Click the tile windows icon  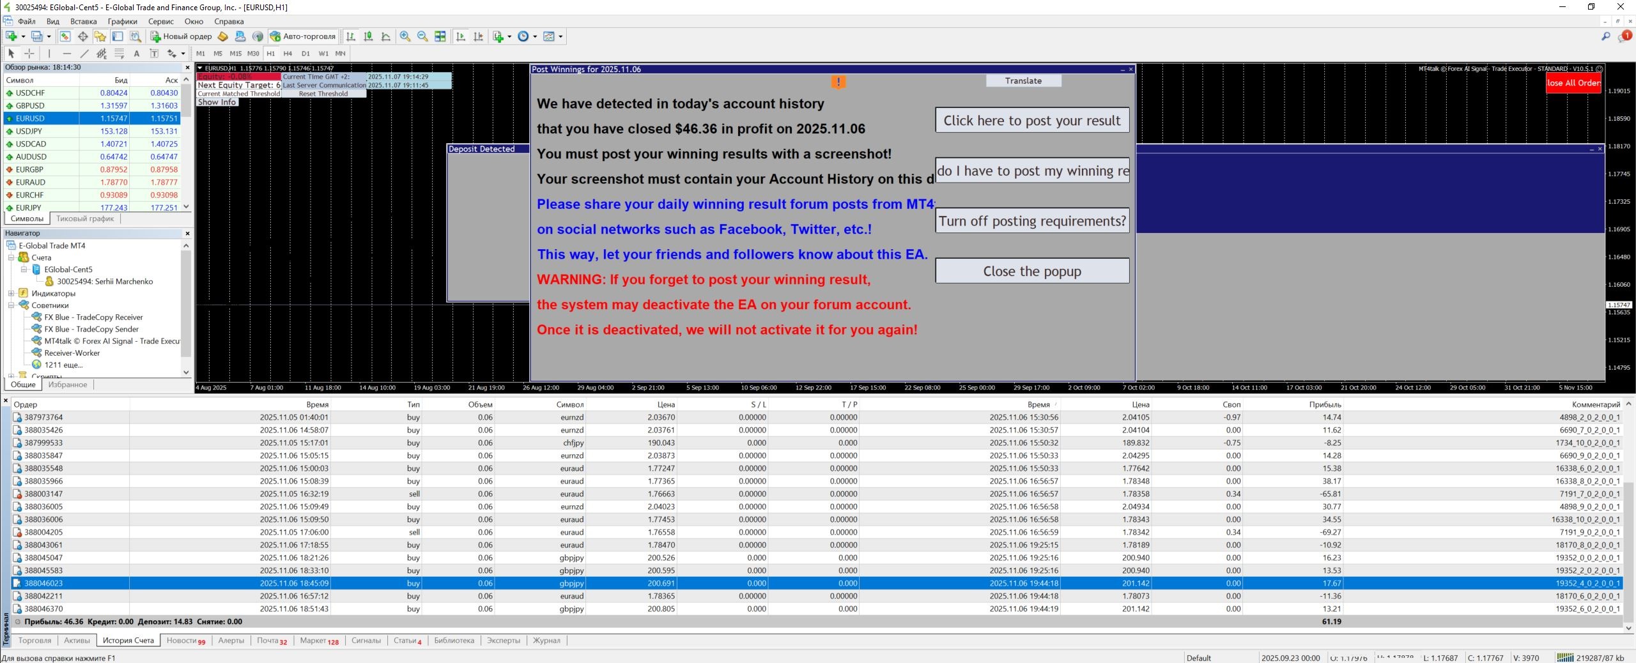[x=440, y=36]
